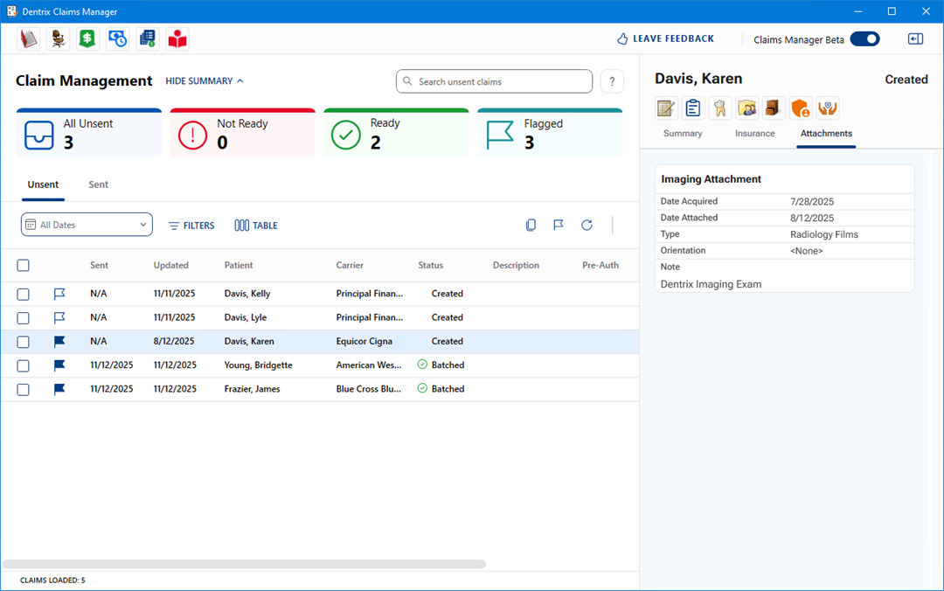Open the file cabinet icon for Karen Davis

774,108
